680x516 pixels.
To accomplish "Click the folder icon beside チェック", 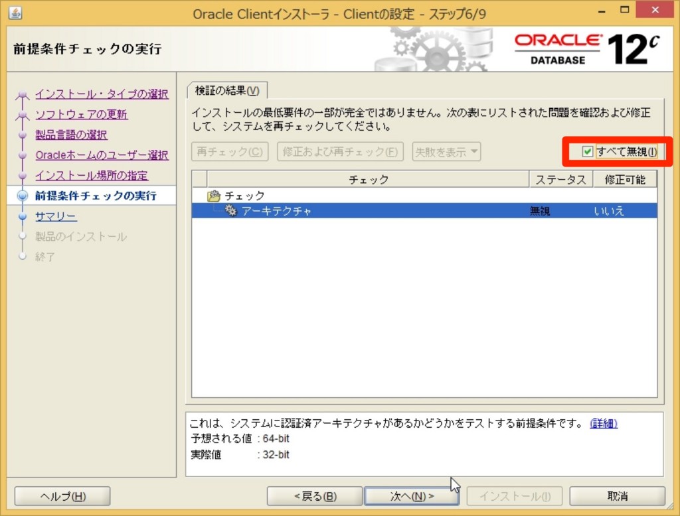I will tap(214, 196).
